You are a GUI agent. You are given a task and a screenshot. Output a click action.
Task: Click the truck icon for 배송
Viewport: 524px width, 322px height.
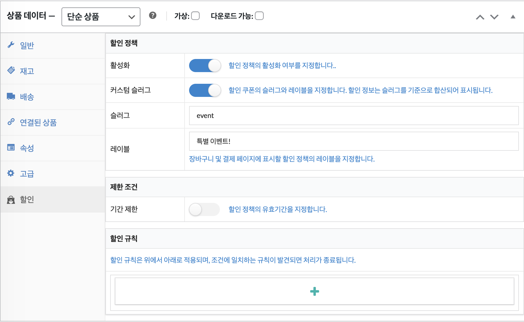11,96
